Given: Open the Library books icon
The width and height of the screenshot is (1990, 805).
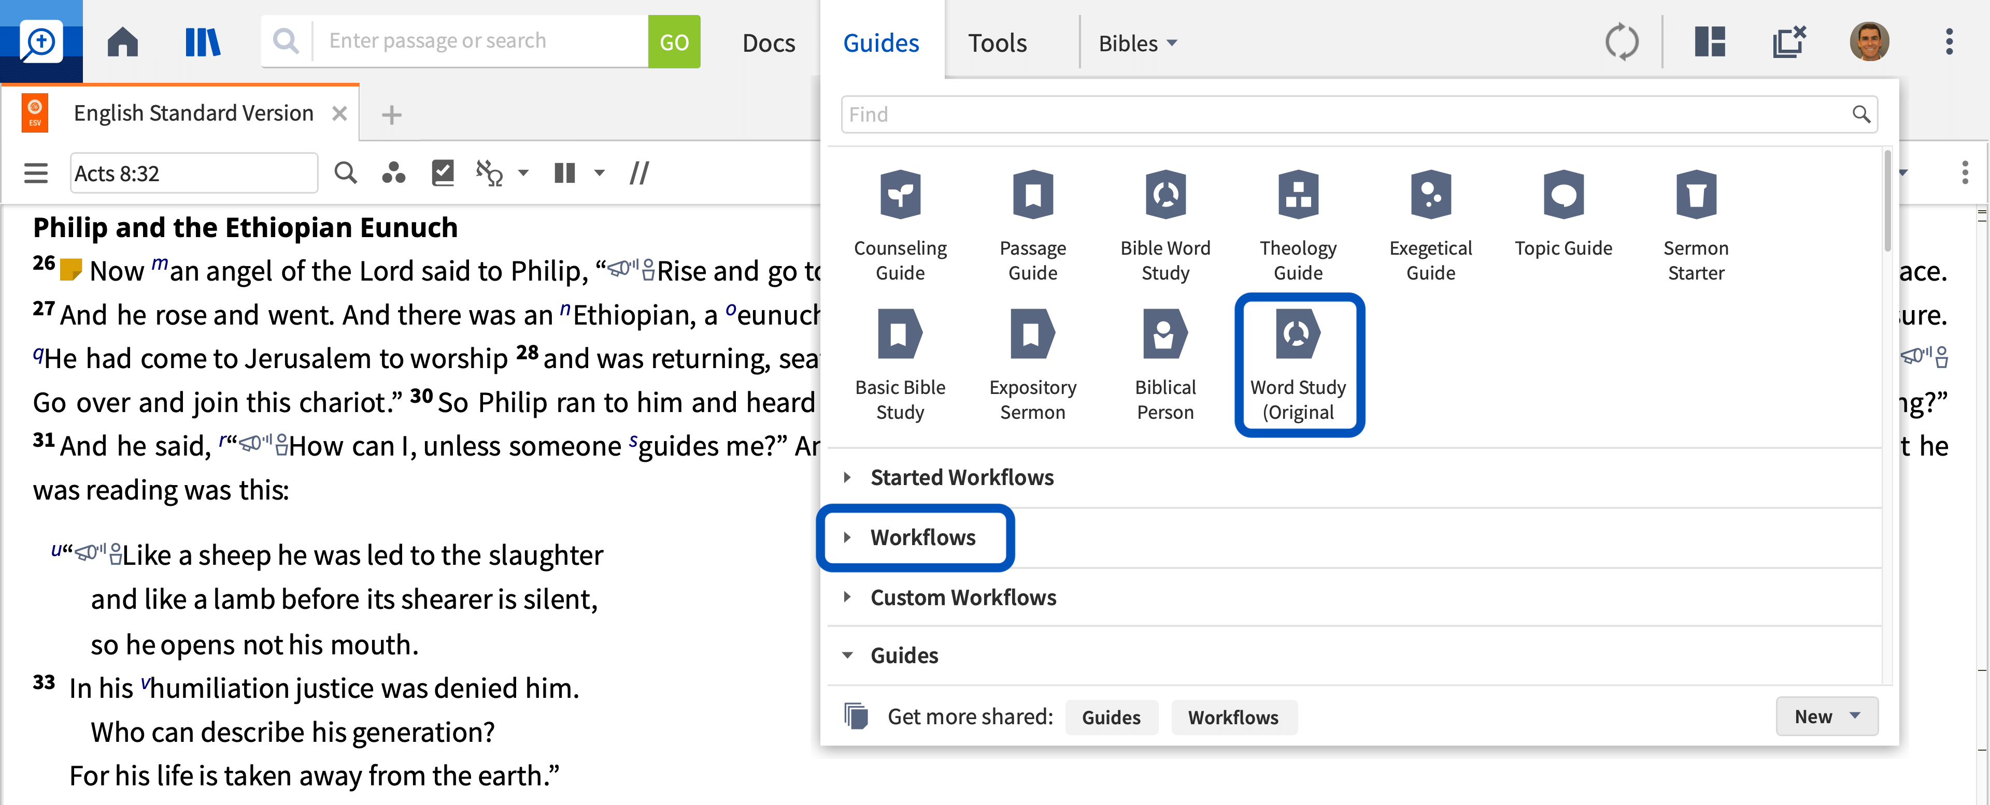Looking at the screenshot, I should tap(203, 42).
